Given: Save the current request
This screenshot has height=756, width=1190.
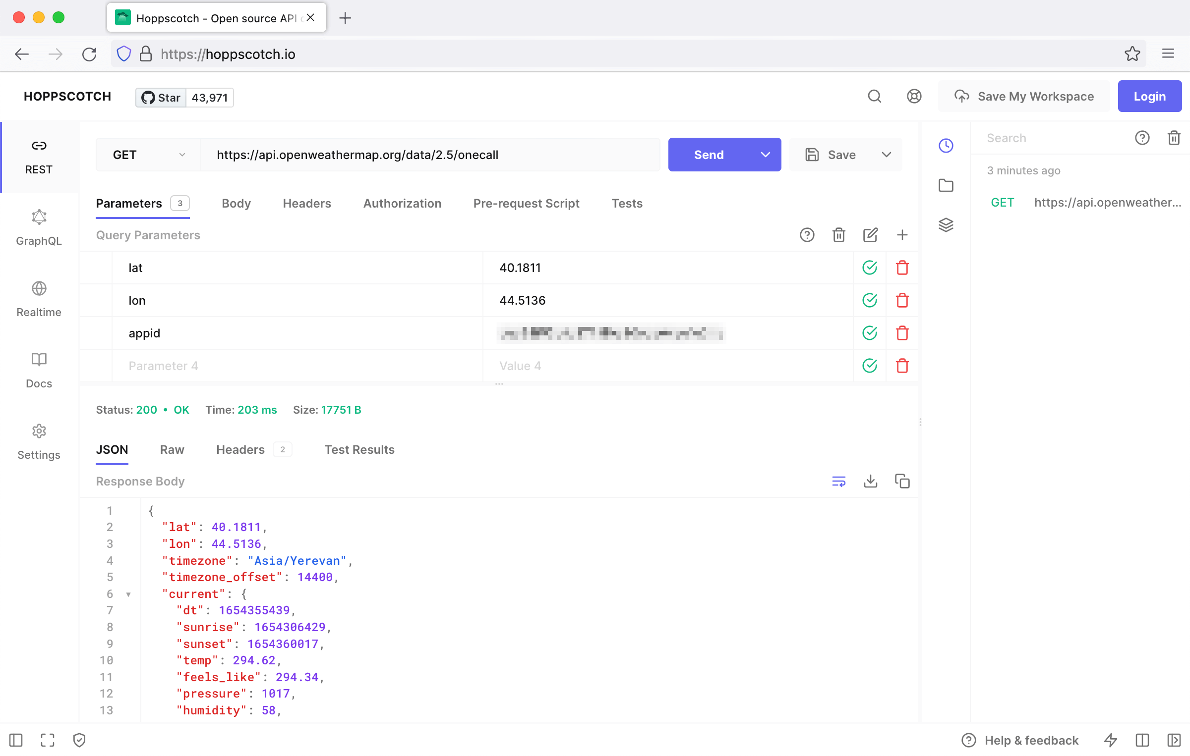Looking at the screenshot, I should tap(831, 155).
